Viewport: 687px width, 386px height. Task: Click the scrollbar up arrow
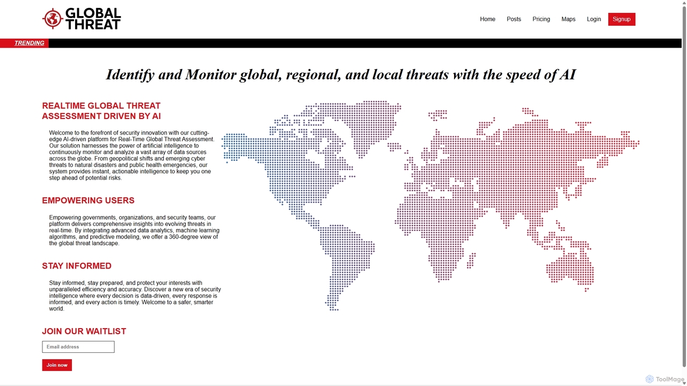[683, 3]
